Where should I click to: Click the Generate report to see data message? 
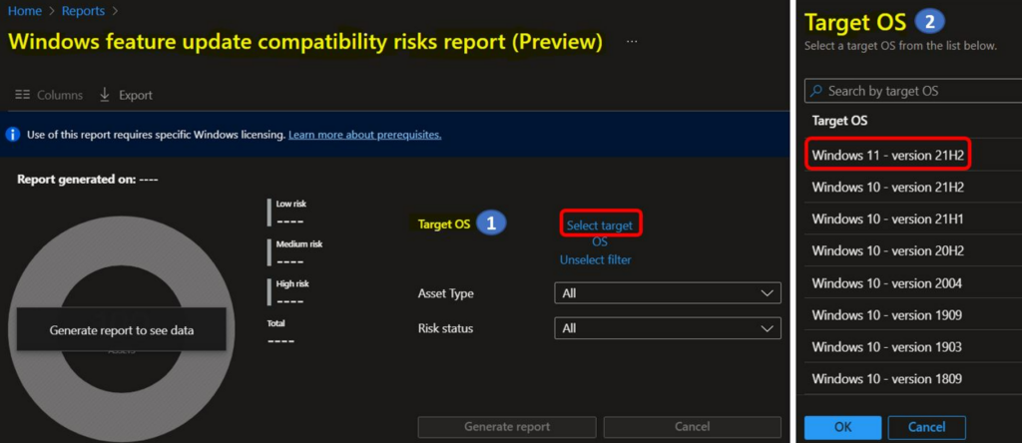click(x=121, y=330)
